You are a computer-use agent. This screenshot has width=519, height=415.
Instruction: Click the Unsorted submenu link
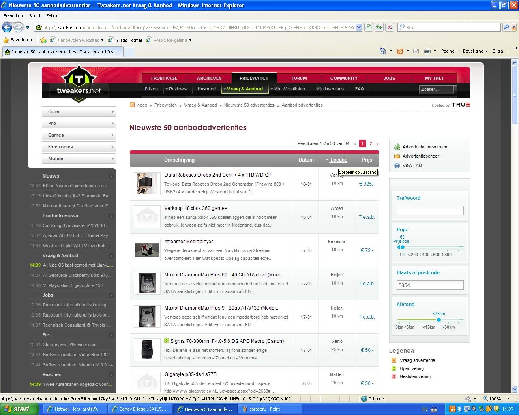click(x=207, y=89)
